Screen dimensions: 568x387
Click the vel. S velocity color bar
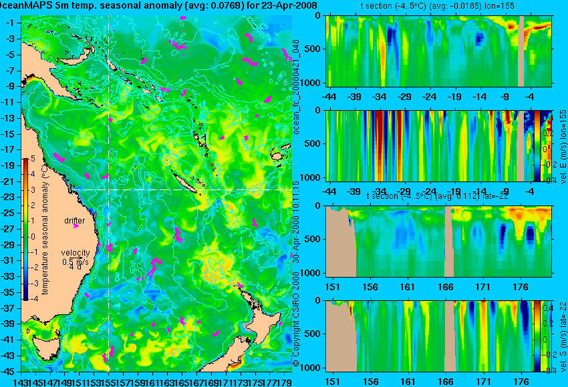537,336
